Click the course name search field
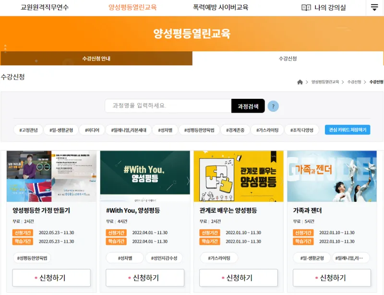The width and height of the screenshot is (384, 295). [x=168, y=106]
